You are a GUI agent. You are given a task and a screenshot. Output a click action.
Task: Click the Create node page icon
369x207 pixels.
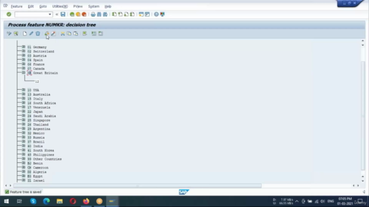click(x=25, y=33)
